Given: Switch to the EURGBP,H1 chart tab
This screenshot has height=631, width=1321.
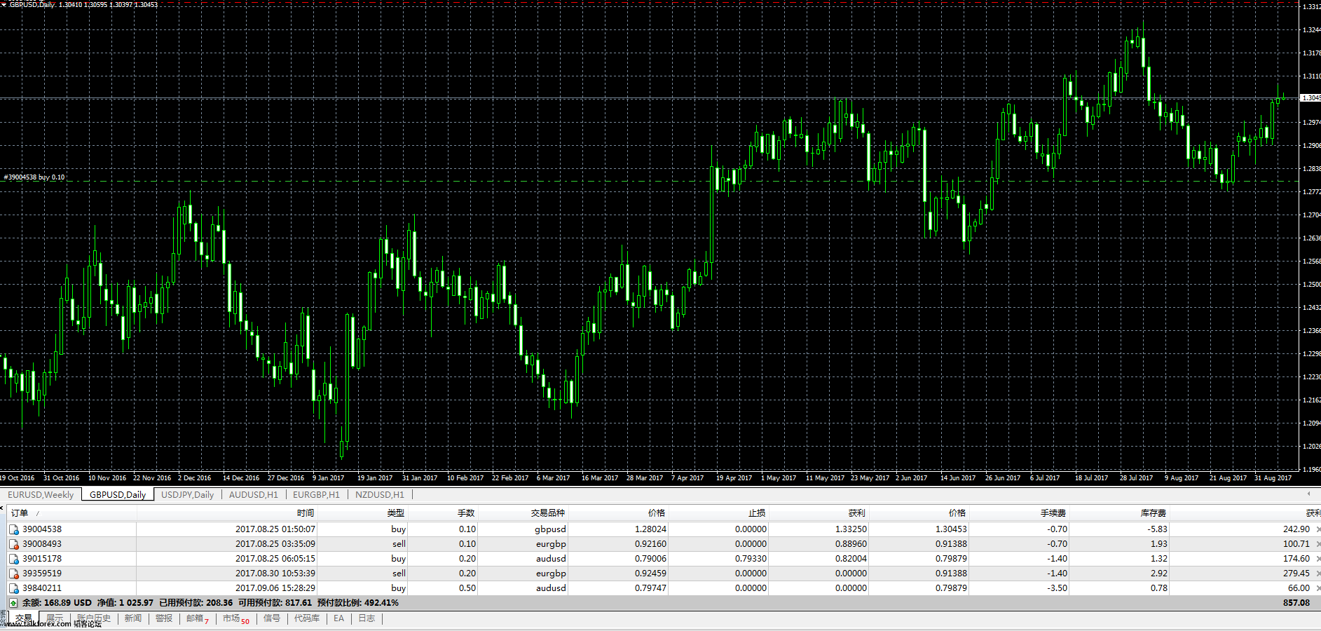Looking at the screenshot, I should [316, 494].
